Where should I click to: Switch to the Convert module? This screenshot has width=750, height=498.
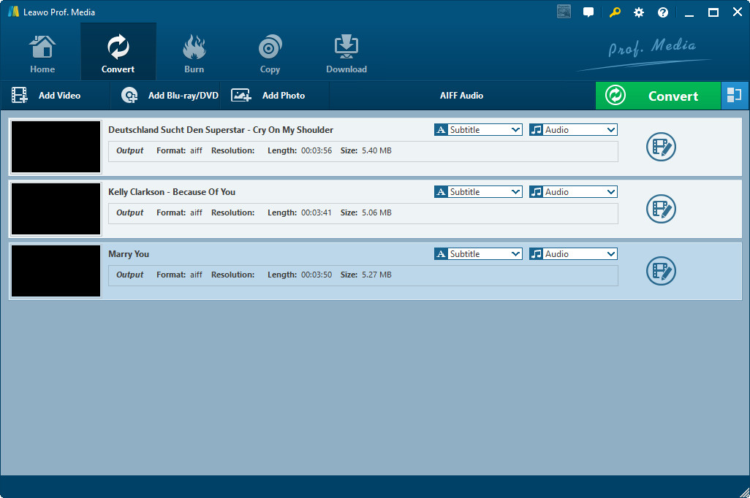tap(118, 53)
